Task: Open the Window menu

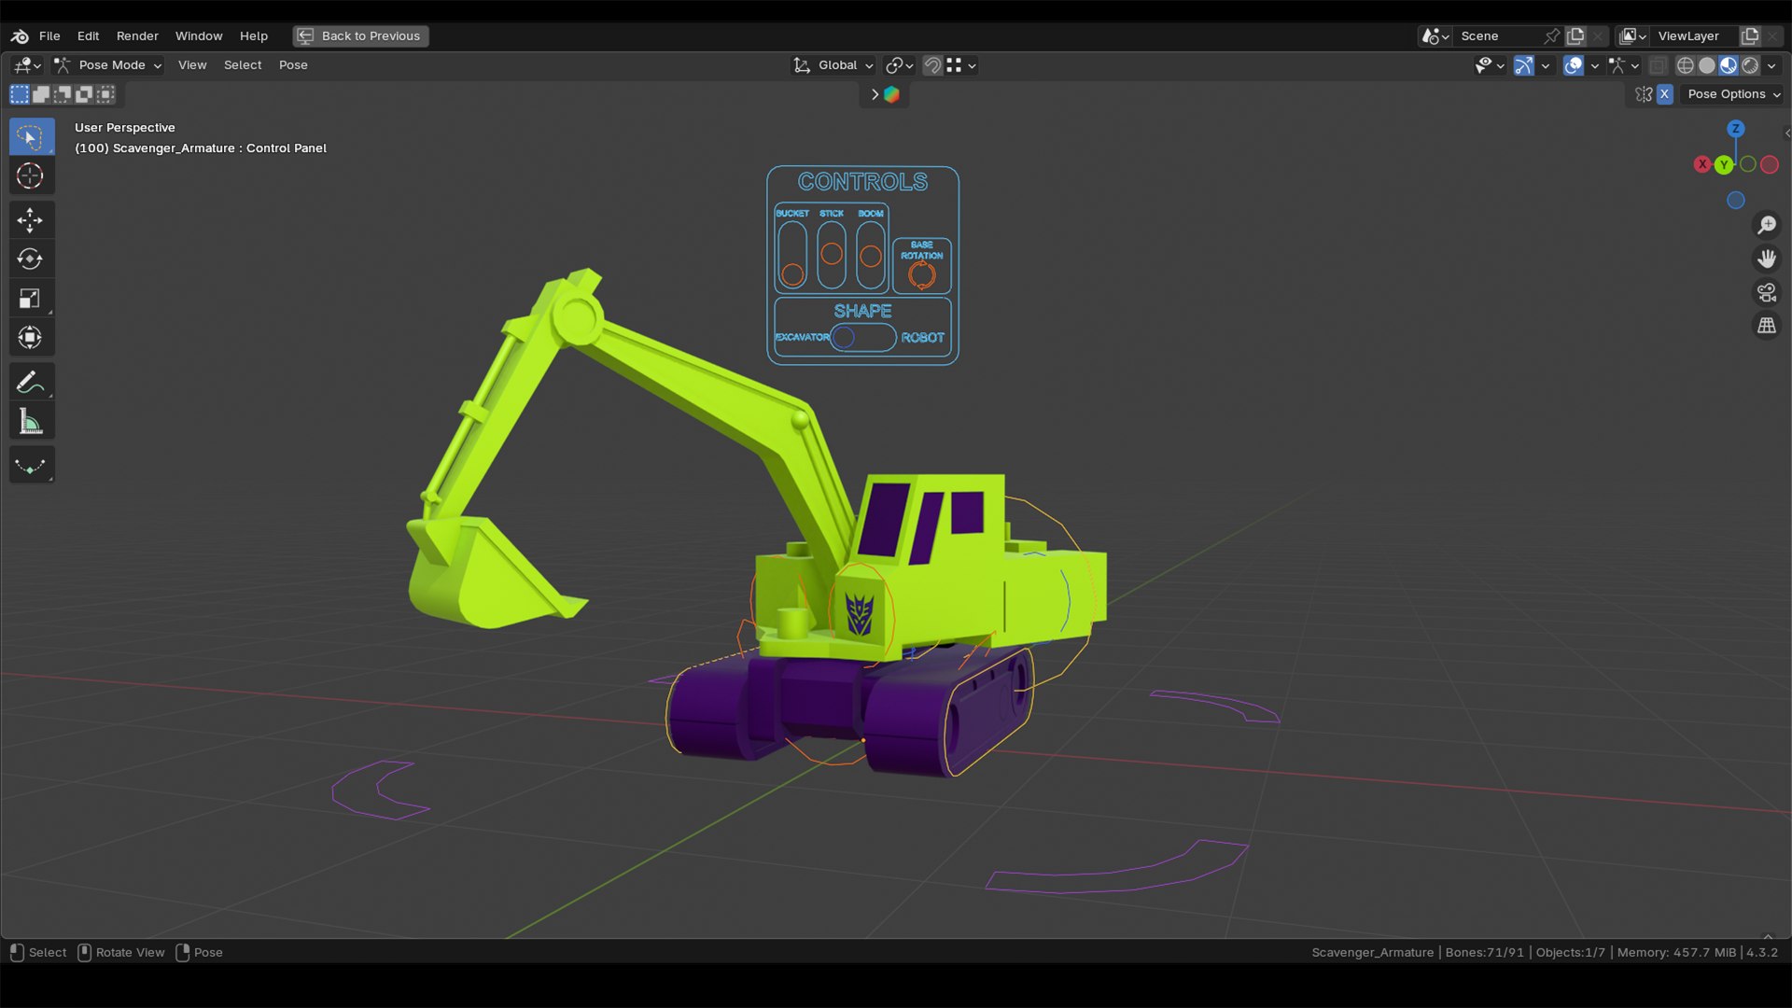Action: [199, 36]
